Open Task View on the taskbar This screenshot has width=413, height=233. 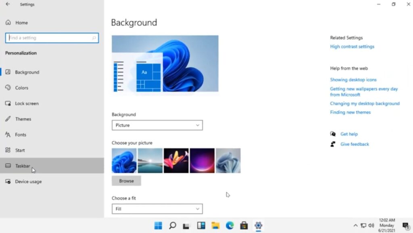(x=186, y=226)
